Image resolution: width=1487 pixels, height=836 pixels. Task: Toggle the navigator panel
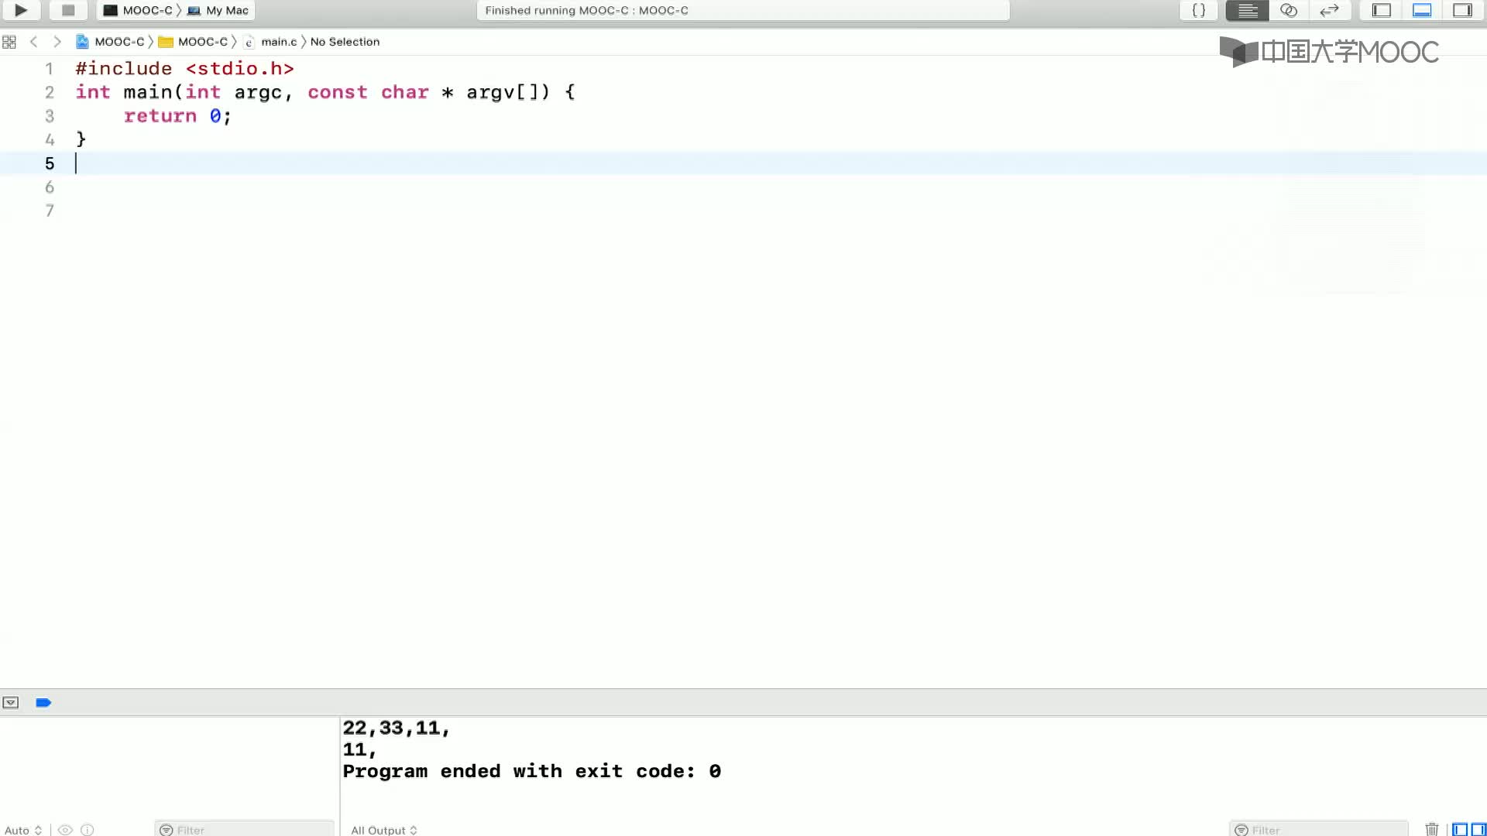point(1382,10)
